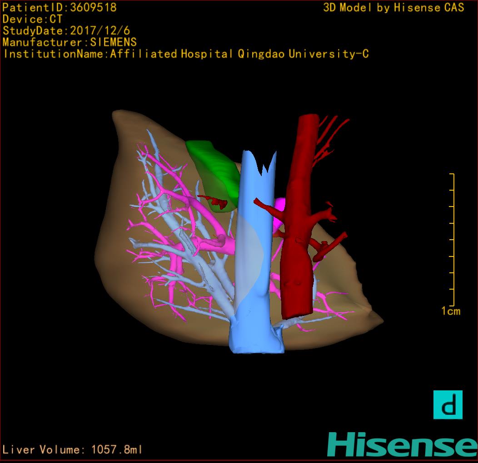Click the Device:CT label

point(32,19)
